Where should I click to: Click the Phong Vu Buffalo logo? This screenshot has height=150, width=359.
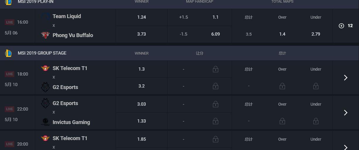45,35
